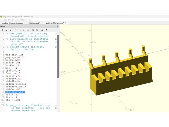169x127 pixels.
Task: Click the highlighted lip_spac=.5; line
Action: tap(15, 92)
